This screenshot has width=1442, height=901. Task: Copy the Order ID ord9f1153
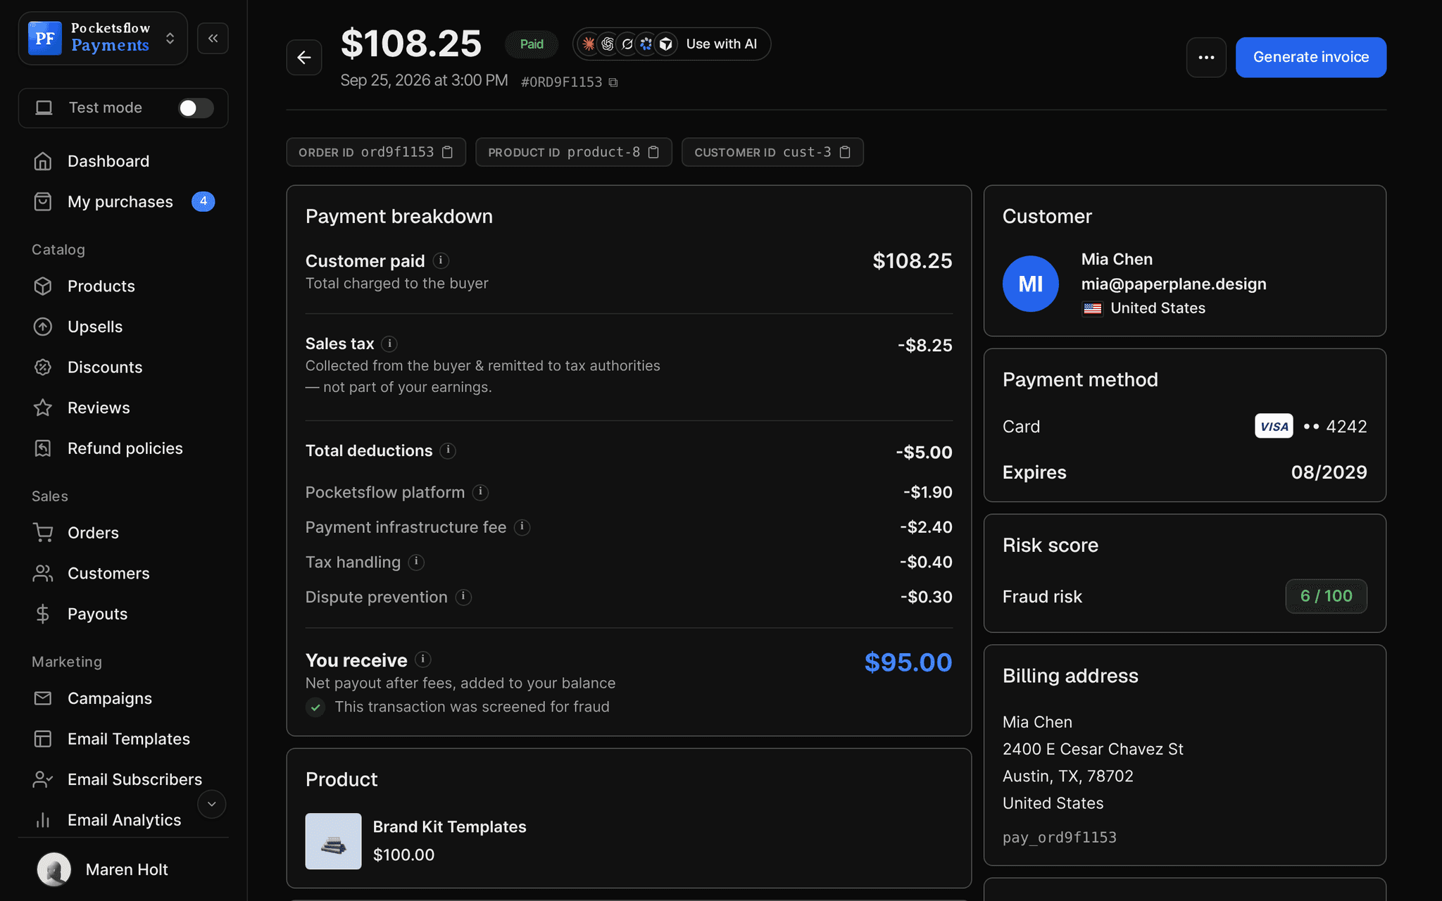point(447,152)
